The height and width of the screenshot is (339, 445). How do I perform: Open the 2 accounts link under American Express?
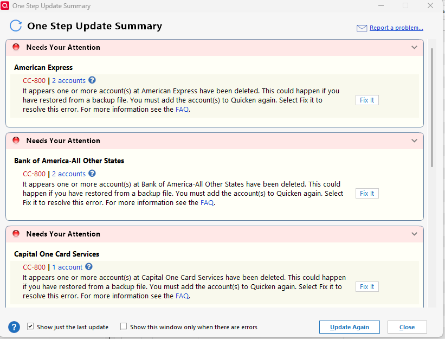(69, 81)
